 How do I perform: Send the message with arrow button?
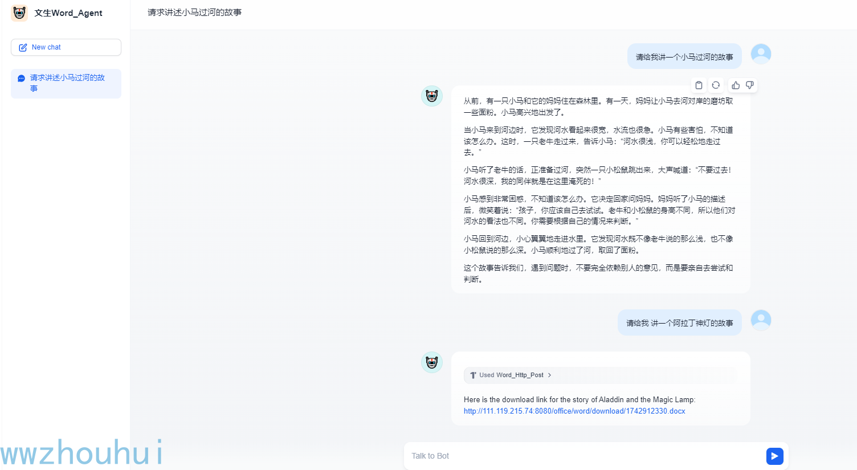click(x=774, y=456)
